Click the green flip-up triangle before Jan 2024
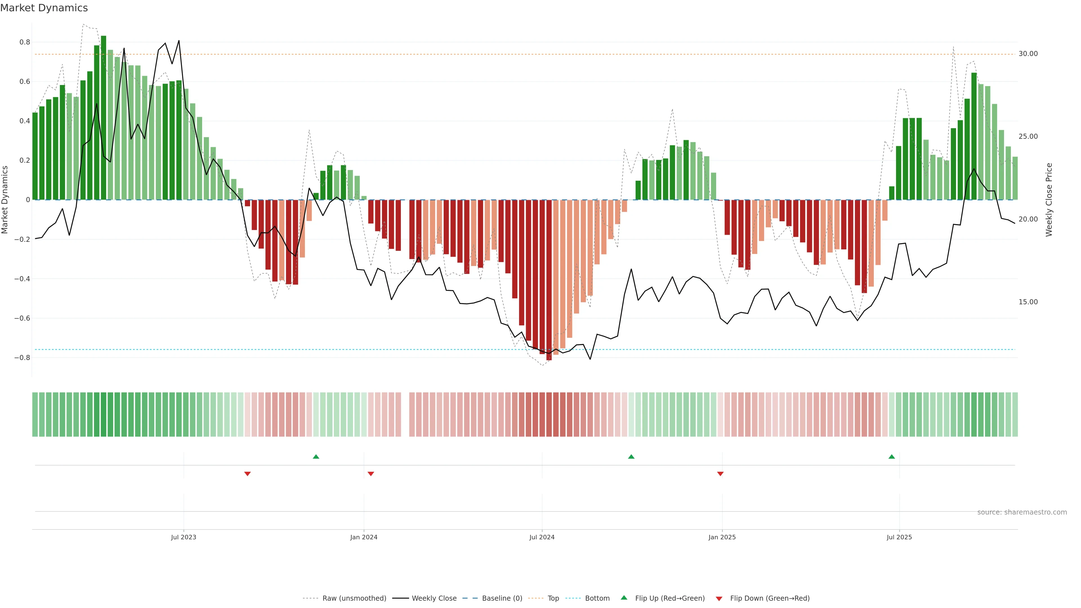Image resolution: width=1081 pixels, height=608 pixels. pos(316,457)
